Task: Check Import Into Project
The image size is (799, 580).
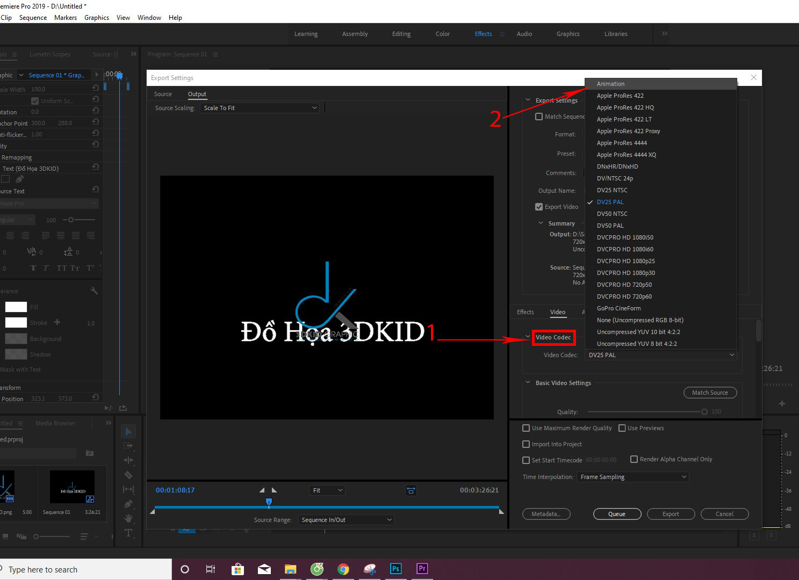Action: tap(526, 444)
